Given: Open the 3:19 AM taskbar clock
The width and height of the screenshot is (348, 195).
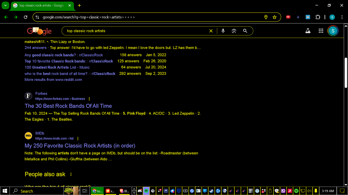Looking at the screenshot, I should (328, 191).
